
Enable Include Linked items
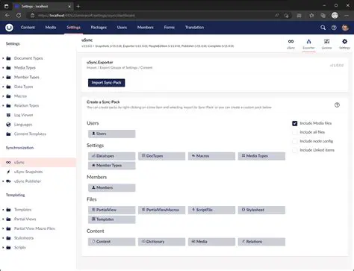(x=295, y=150)
